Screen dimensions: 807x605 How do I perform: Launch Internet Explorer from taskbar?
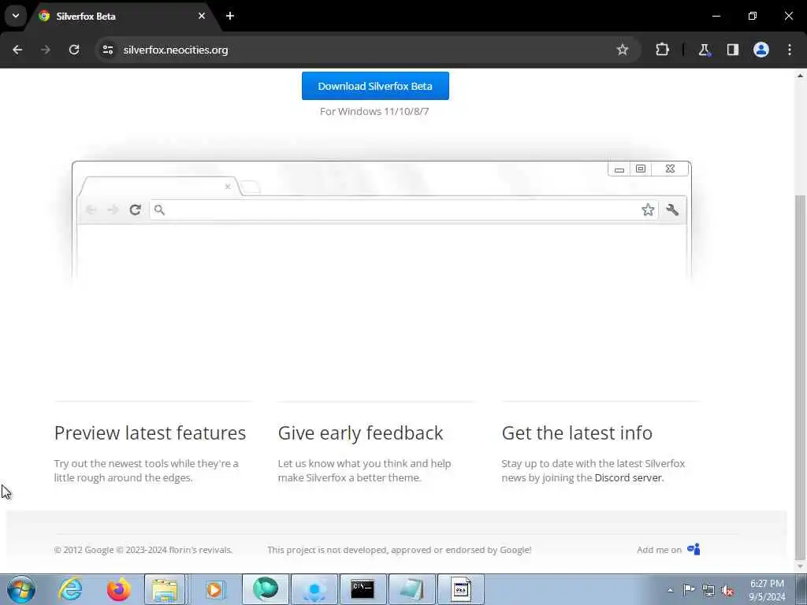(x=70, y=589)
